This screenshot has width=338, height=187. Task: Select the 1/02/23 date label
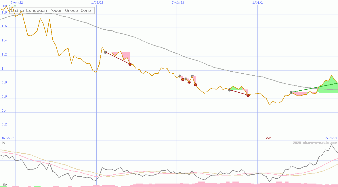pyautogui.click(x=97, y=3)
